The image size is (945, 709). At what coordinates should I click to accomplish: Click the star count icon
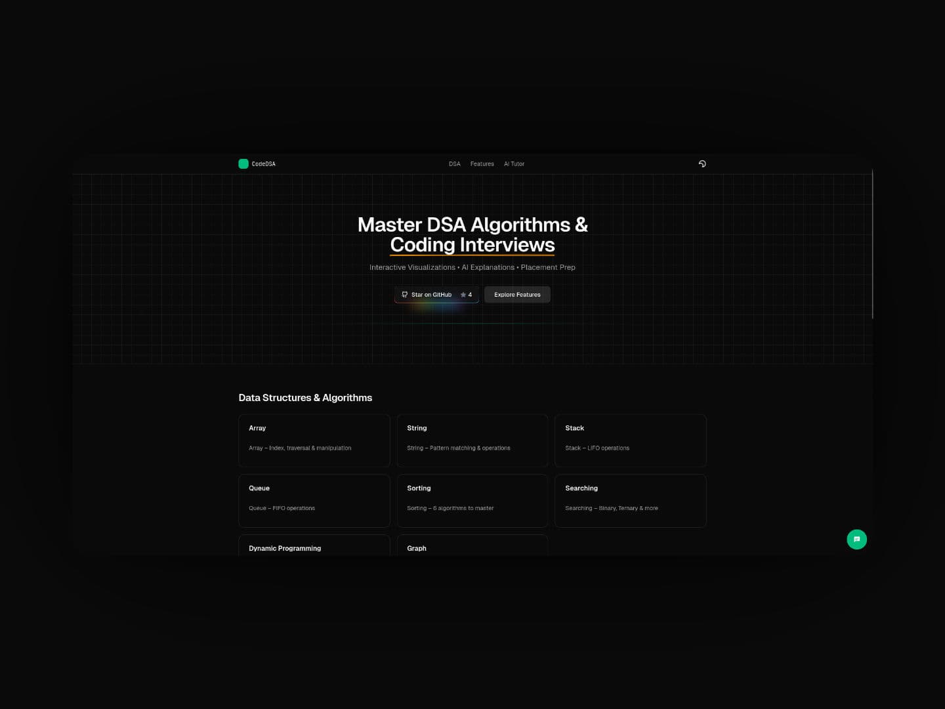(463, 295)
